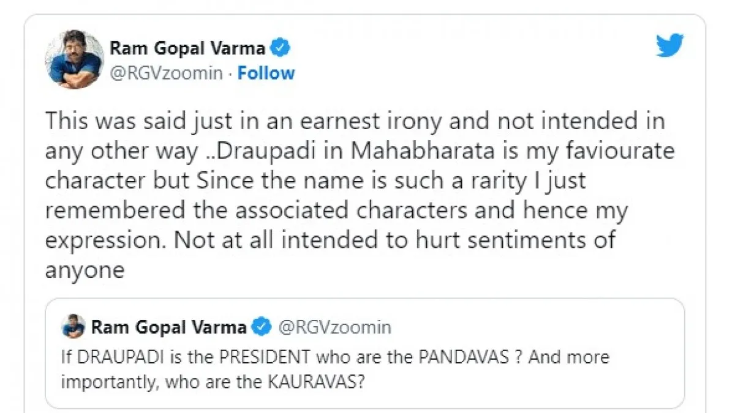
Task: Open Ram Gopal Varma's profile picture
Action: coord(73,59)
